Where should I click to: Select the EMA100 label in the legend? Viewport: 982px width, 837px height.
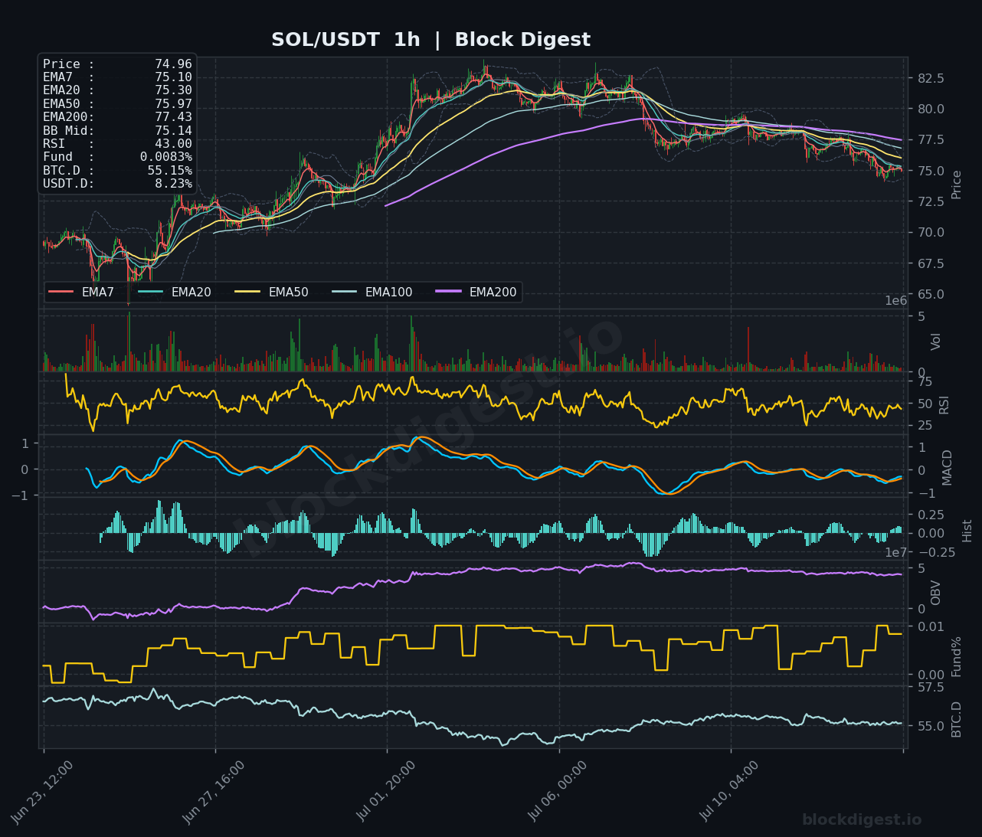(x=388, y=292)
